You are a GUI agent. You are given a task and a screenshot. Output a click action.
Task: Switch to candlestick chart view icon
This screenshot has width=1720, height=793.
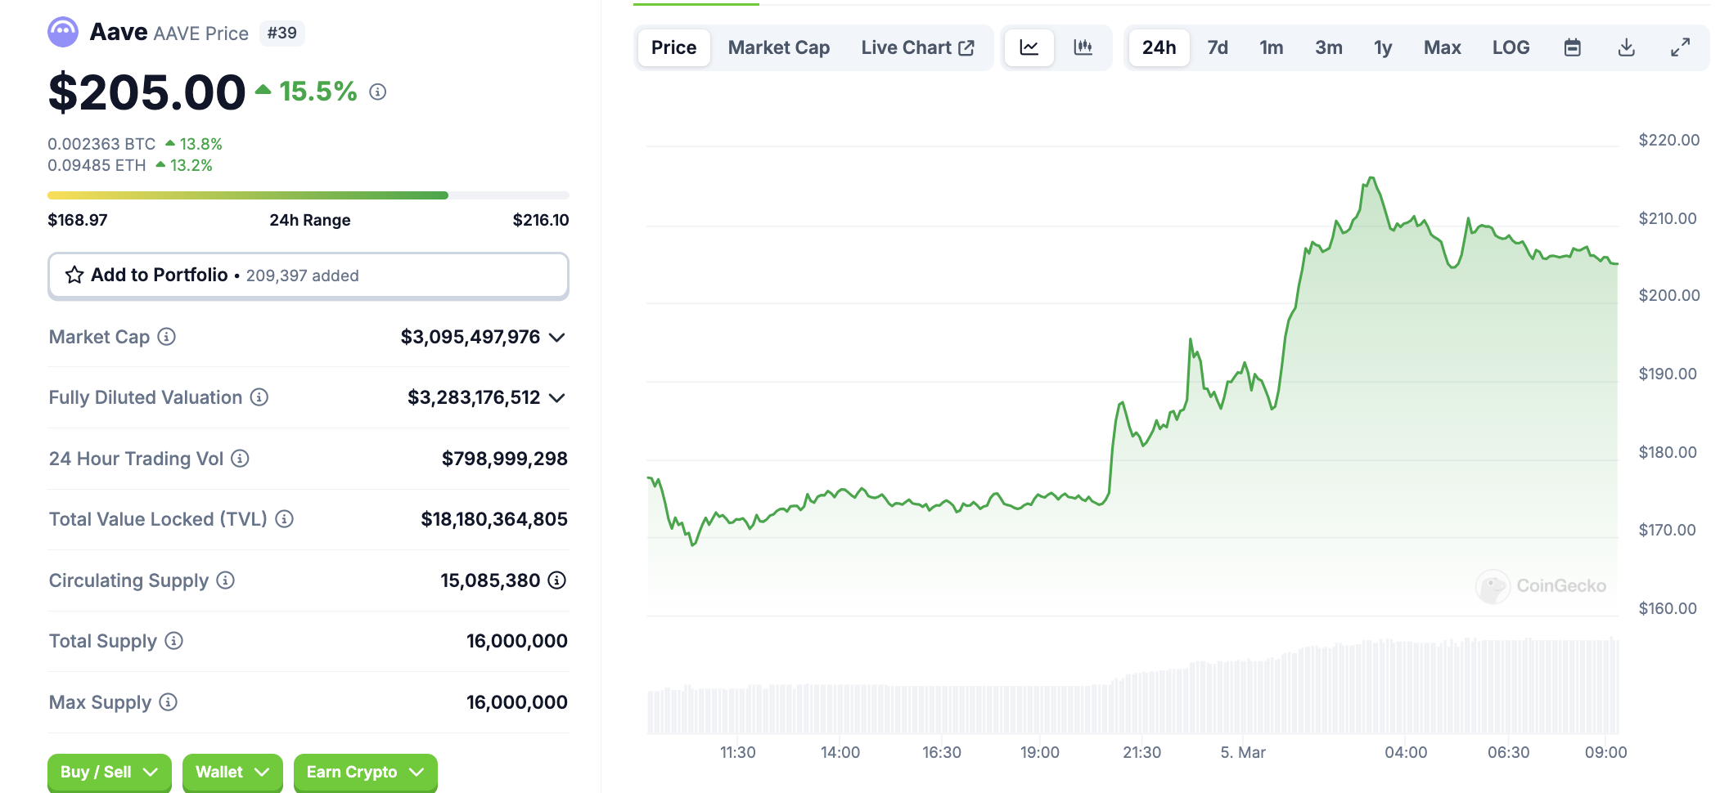point(1083,47)
